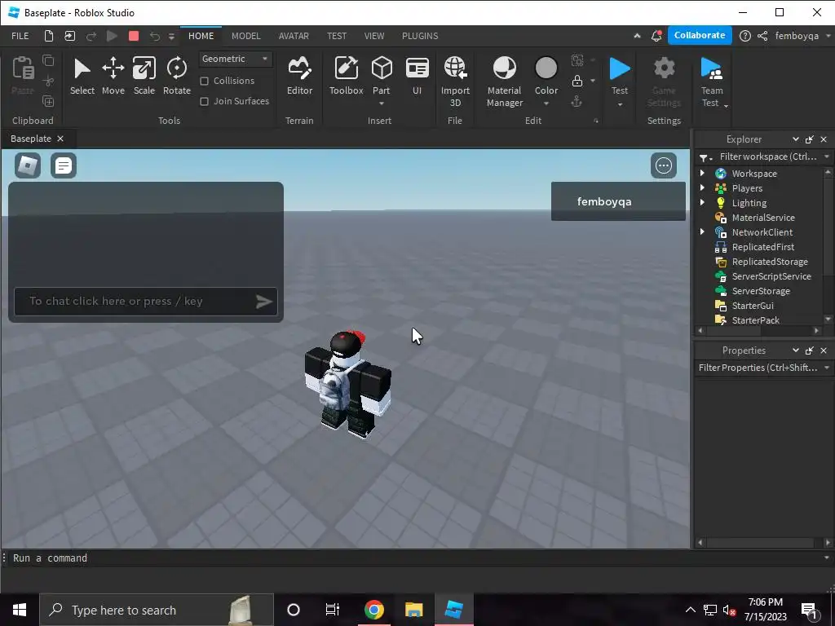This screenshot has height=626, width=835.
Task: Open the Color dropdown arrow
Action: tap(546, 104)
